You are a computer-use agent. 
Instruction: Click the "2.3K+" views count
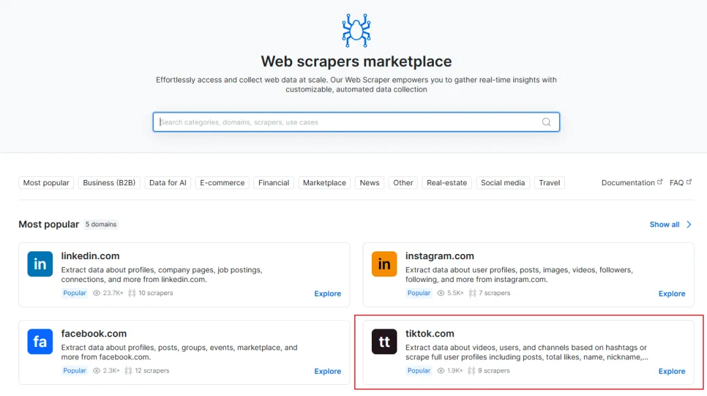[111, 370]
